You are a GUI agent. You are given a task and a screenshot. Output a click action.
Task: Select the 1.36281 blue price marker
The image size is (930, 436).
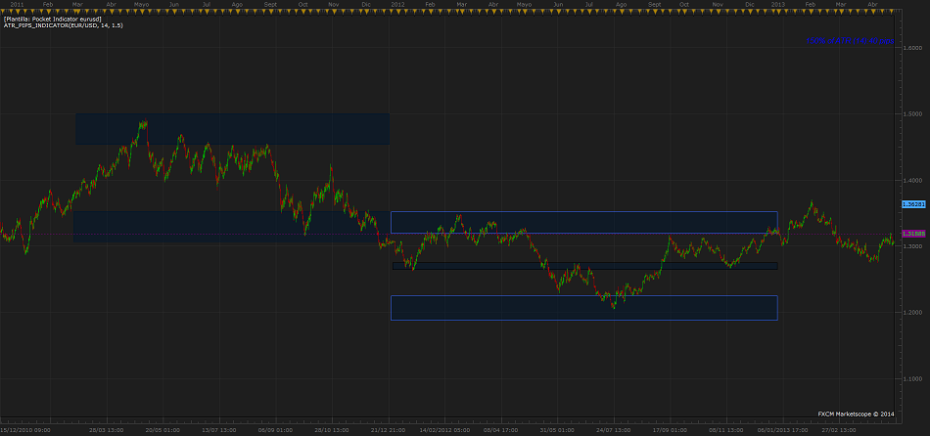pos(912,205)
